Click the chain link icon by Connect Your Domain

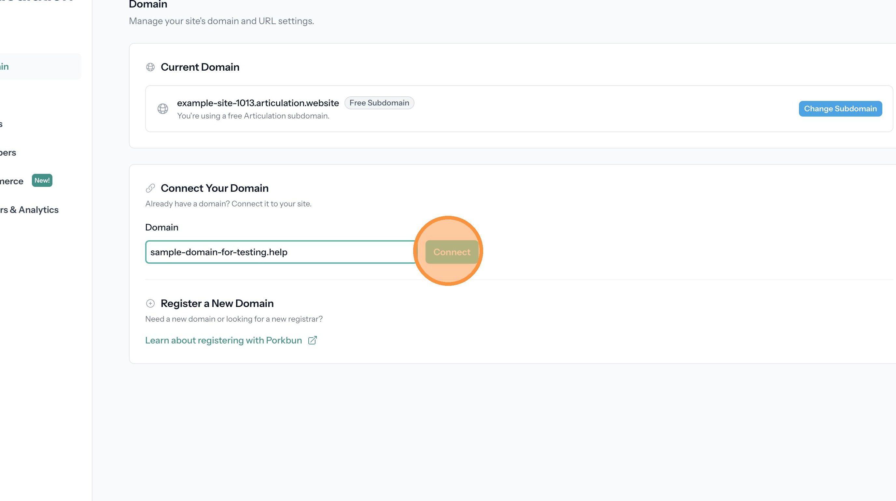(x=150, y=188)
